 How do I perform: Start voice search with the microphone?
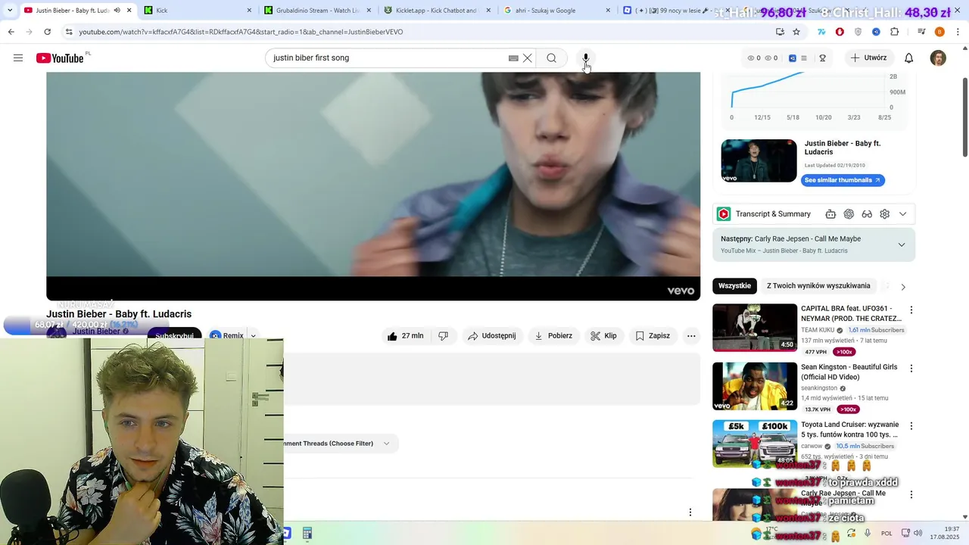(x=585, y=58)
